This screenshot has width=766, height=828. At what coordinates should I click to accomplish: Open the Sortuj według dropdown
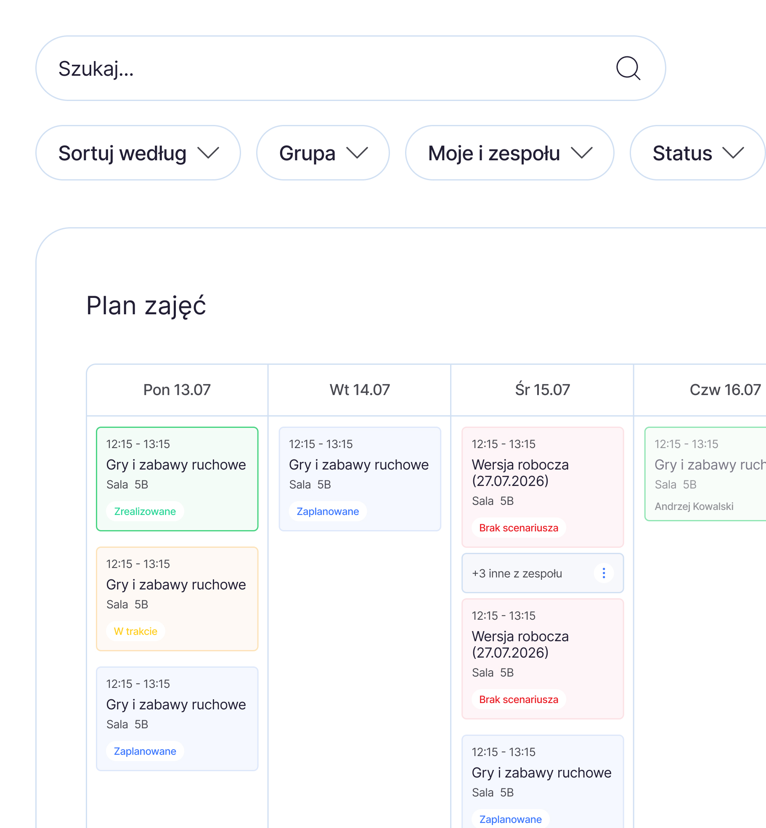(138, 153)
